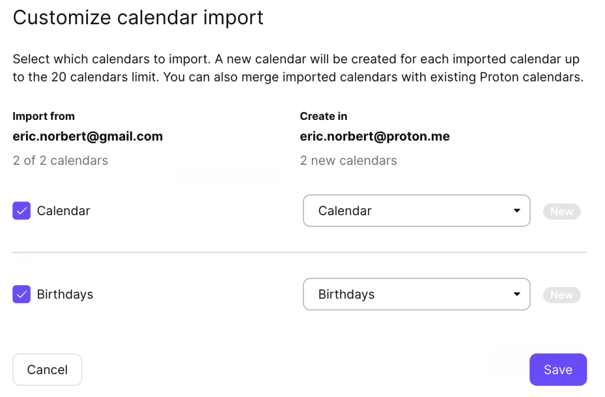The image size is (605, 397).
Task: Uncheck the Calendar import checkbox
Action: 22,211
